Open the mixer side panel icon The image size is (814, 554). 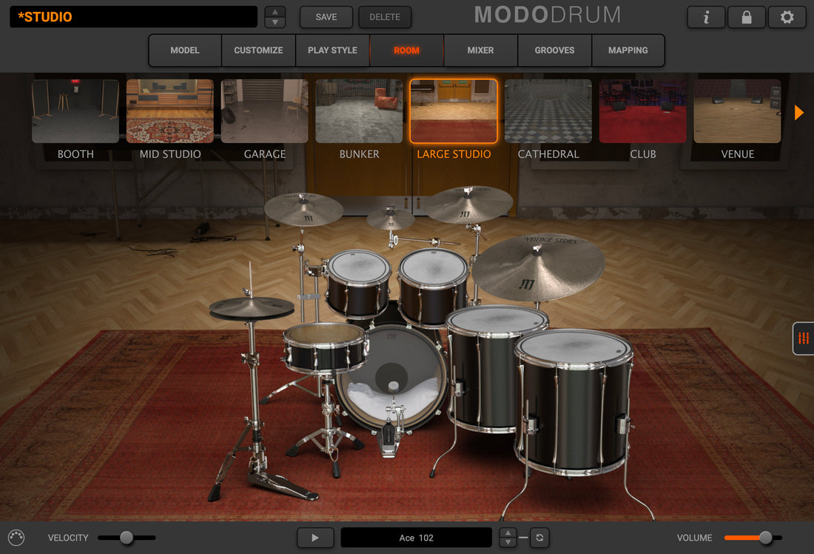pyautogui.click(x=804, y=338)
